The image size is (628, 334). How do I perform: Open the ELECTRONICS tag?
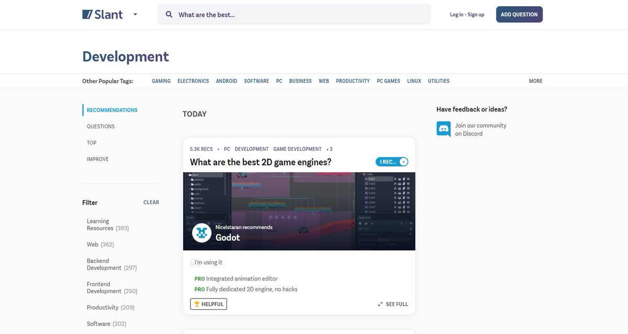point(193,81)
